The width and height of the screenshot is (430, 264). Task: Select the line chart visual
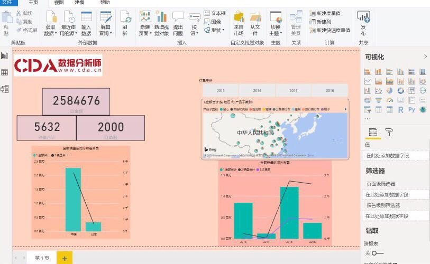point(367,81)
